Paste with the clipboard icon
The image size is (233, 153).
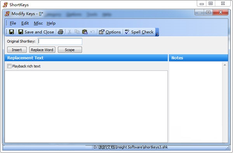point(85,32)
